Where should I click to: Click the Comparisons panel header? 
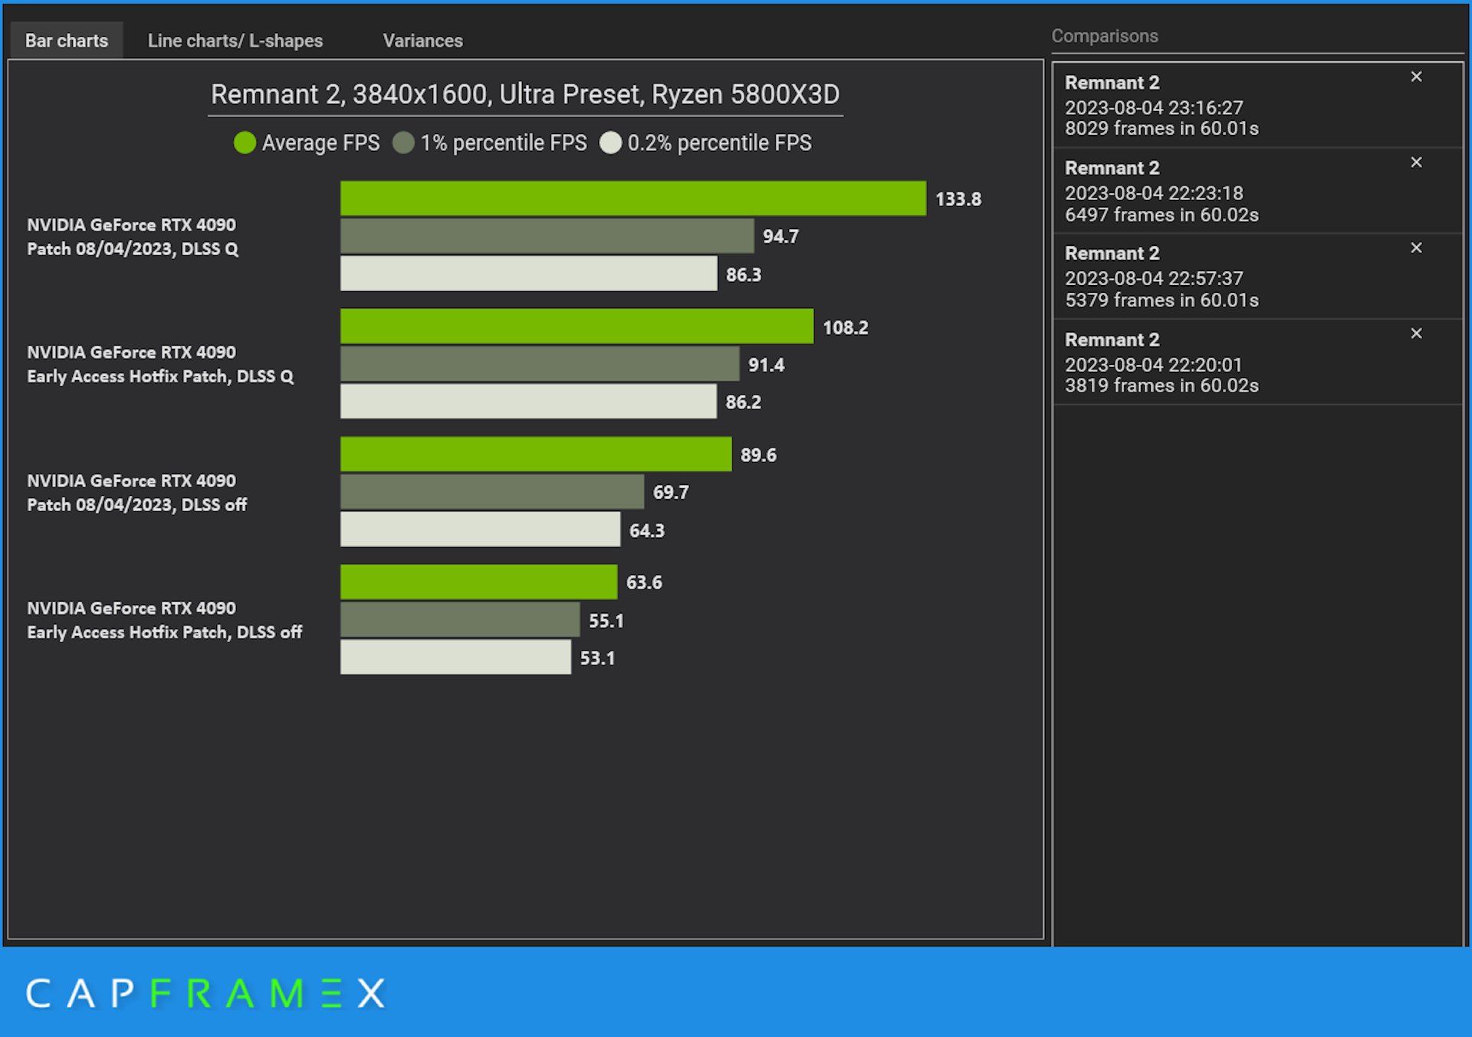pyautogui.click(x=1104, y=36)
